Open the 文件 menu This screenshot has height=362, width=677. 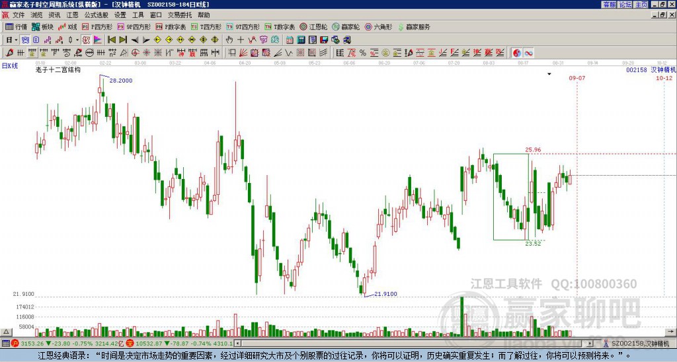coord(18,15)
